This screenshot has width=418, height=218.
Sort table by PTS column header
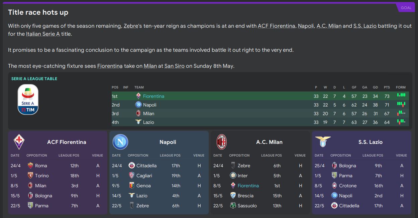pos(387,87)
